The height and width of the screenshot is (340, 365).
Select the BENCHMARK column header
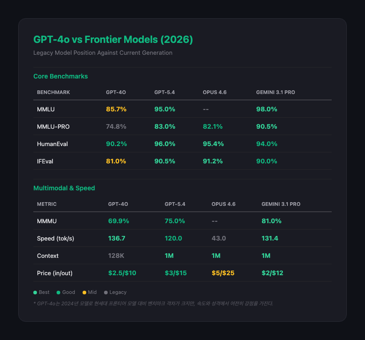(x=53, y=92)
